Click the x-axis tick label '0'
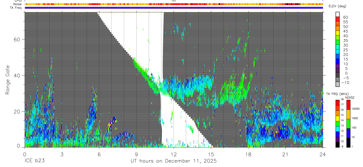The height and width of the screenshot is (167, 363). 25,154
